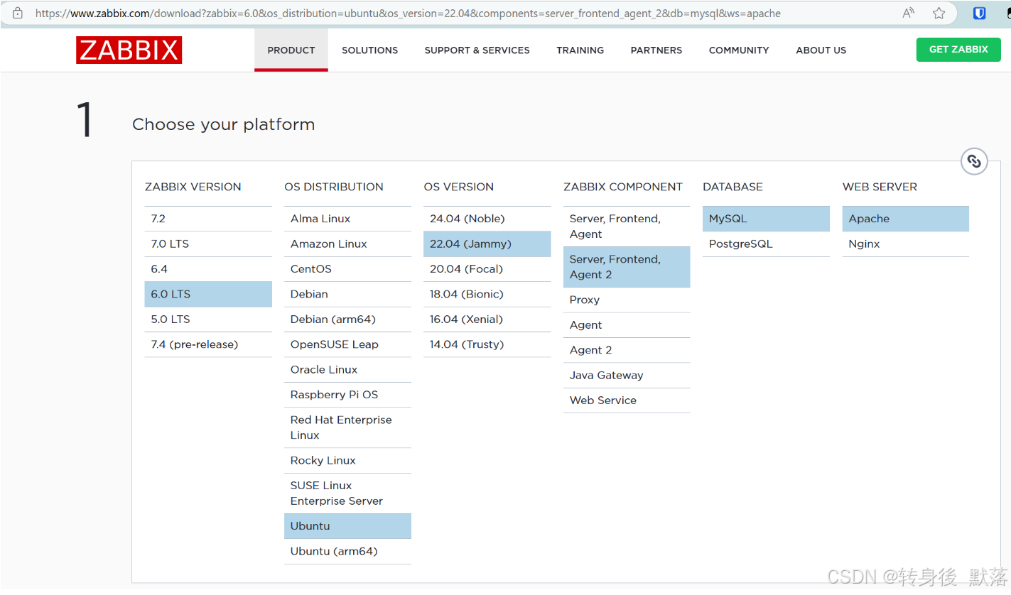Click the GET ZABBIX button
The image size is (1011, 595).
(958, 50)
